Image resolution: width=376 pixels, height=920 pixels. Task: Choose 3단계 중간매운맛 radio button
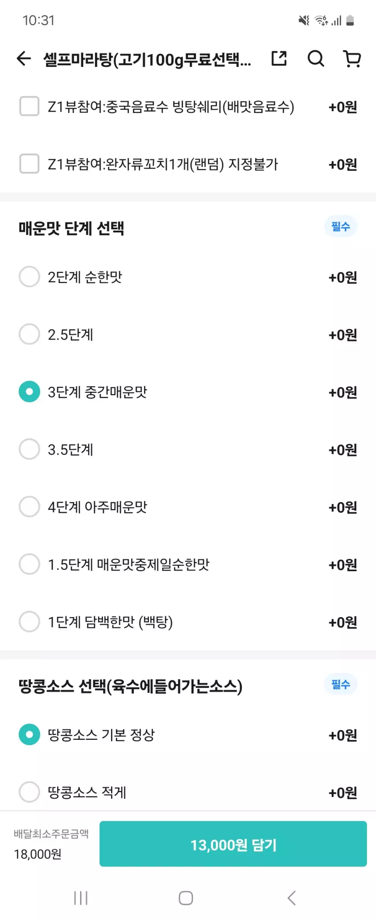click(188, 392)
